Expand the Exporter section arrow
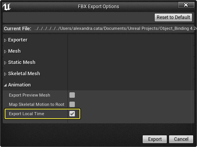This screenshot has width=197, height=147. coord(5,40)
